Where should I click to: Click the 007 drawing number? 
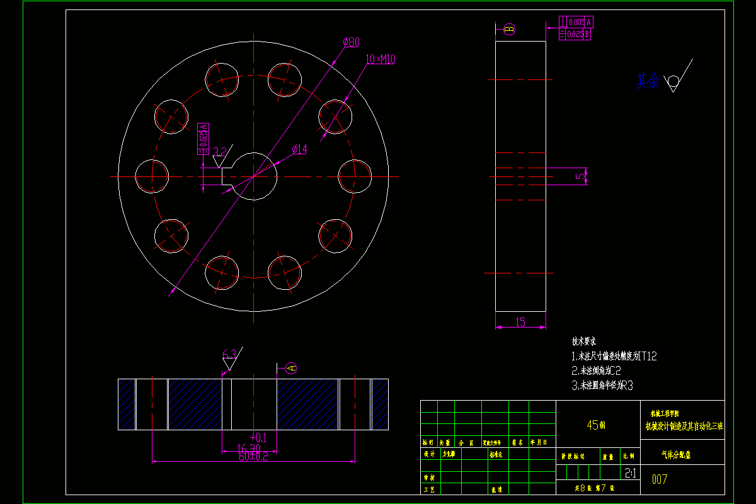coord(660,479)
